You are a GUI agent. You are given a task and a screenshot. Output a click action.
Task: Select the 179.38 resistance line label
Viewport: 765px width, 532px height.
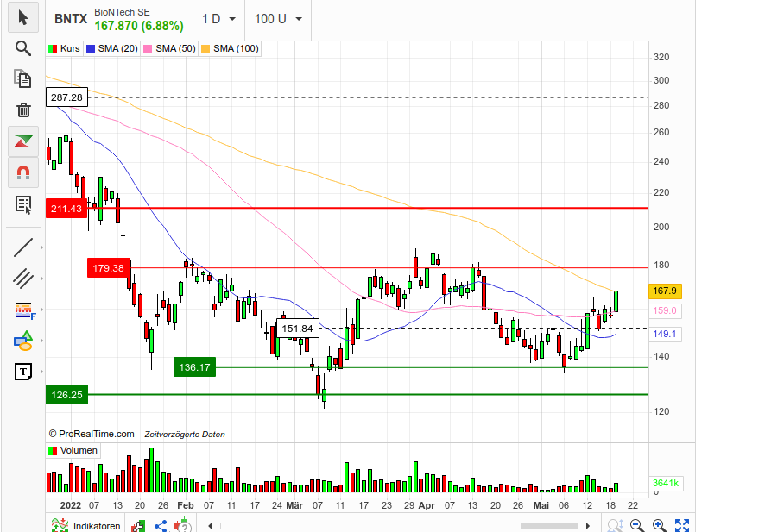click(108, 268)
